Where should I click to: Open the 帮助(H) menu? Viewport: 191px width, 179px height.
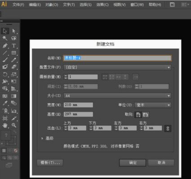click(155, 4)
